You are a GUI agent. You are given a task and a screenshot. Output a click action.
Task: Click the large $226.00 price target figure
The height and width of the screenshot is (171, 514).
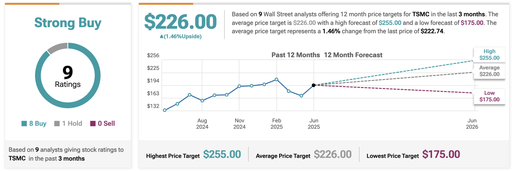pyautogui.click(x=180, y=22)
